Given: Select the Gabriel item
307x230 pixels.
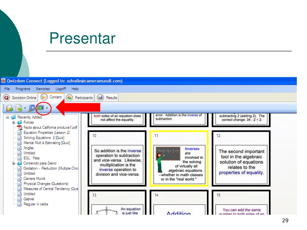Looking at the screenshot, I should coord(29,199).
